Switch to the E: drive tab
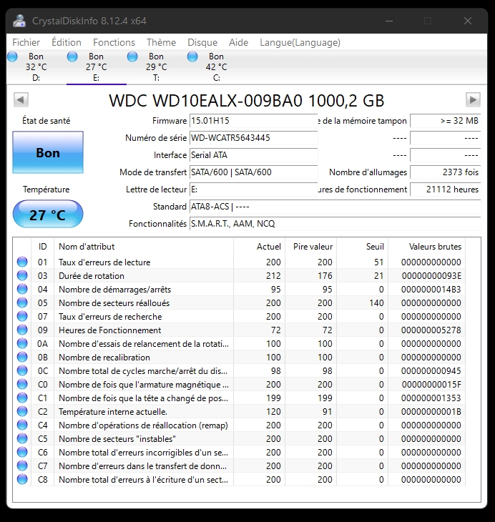This screenshot has height=522, width=495. [96, 67]
